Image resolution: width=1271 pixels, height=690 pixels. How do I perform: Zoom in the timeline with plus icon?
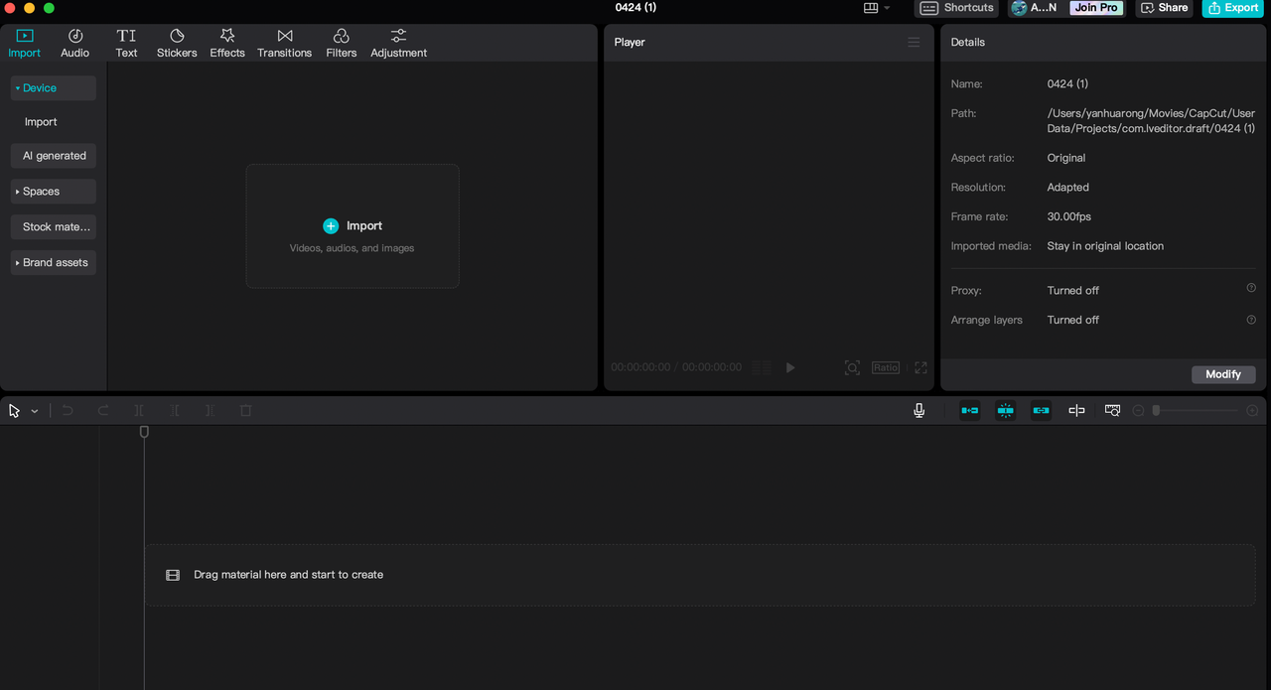[x=1252, y=410]
